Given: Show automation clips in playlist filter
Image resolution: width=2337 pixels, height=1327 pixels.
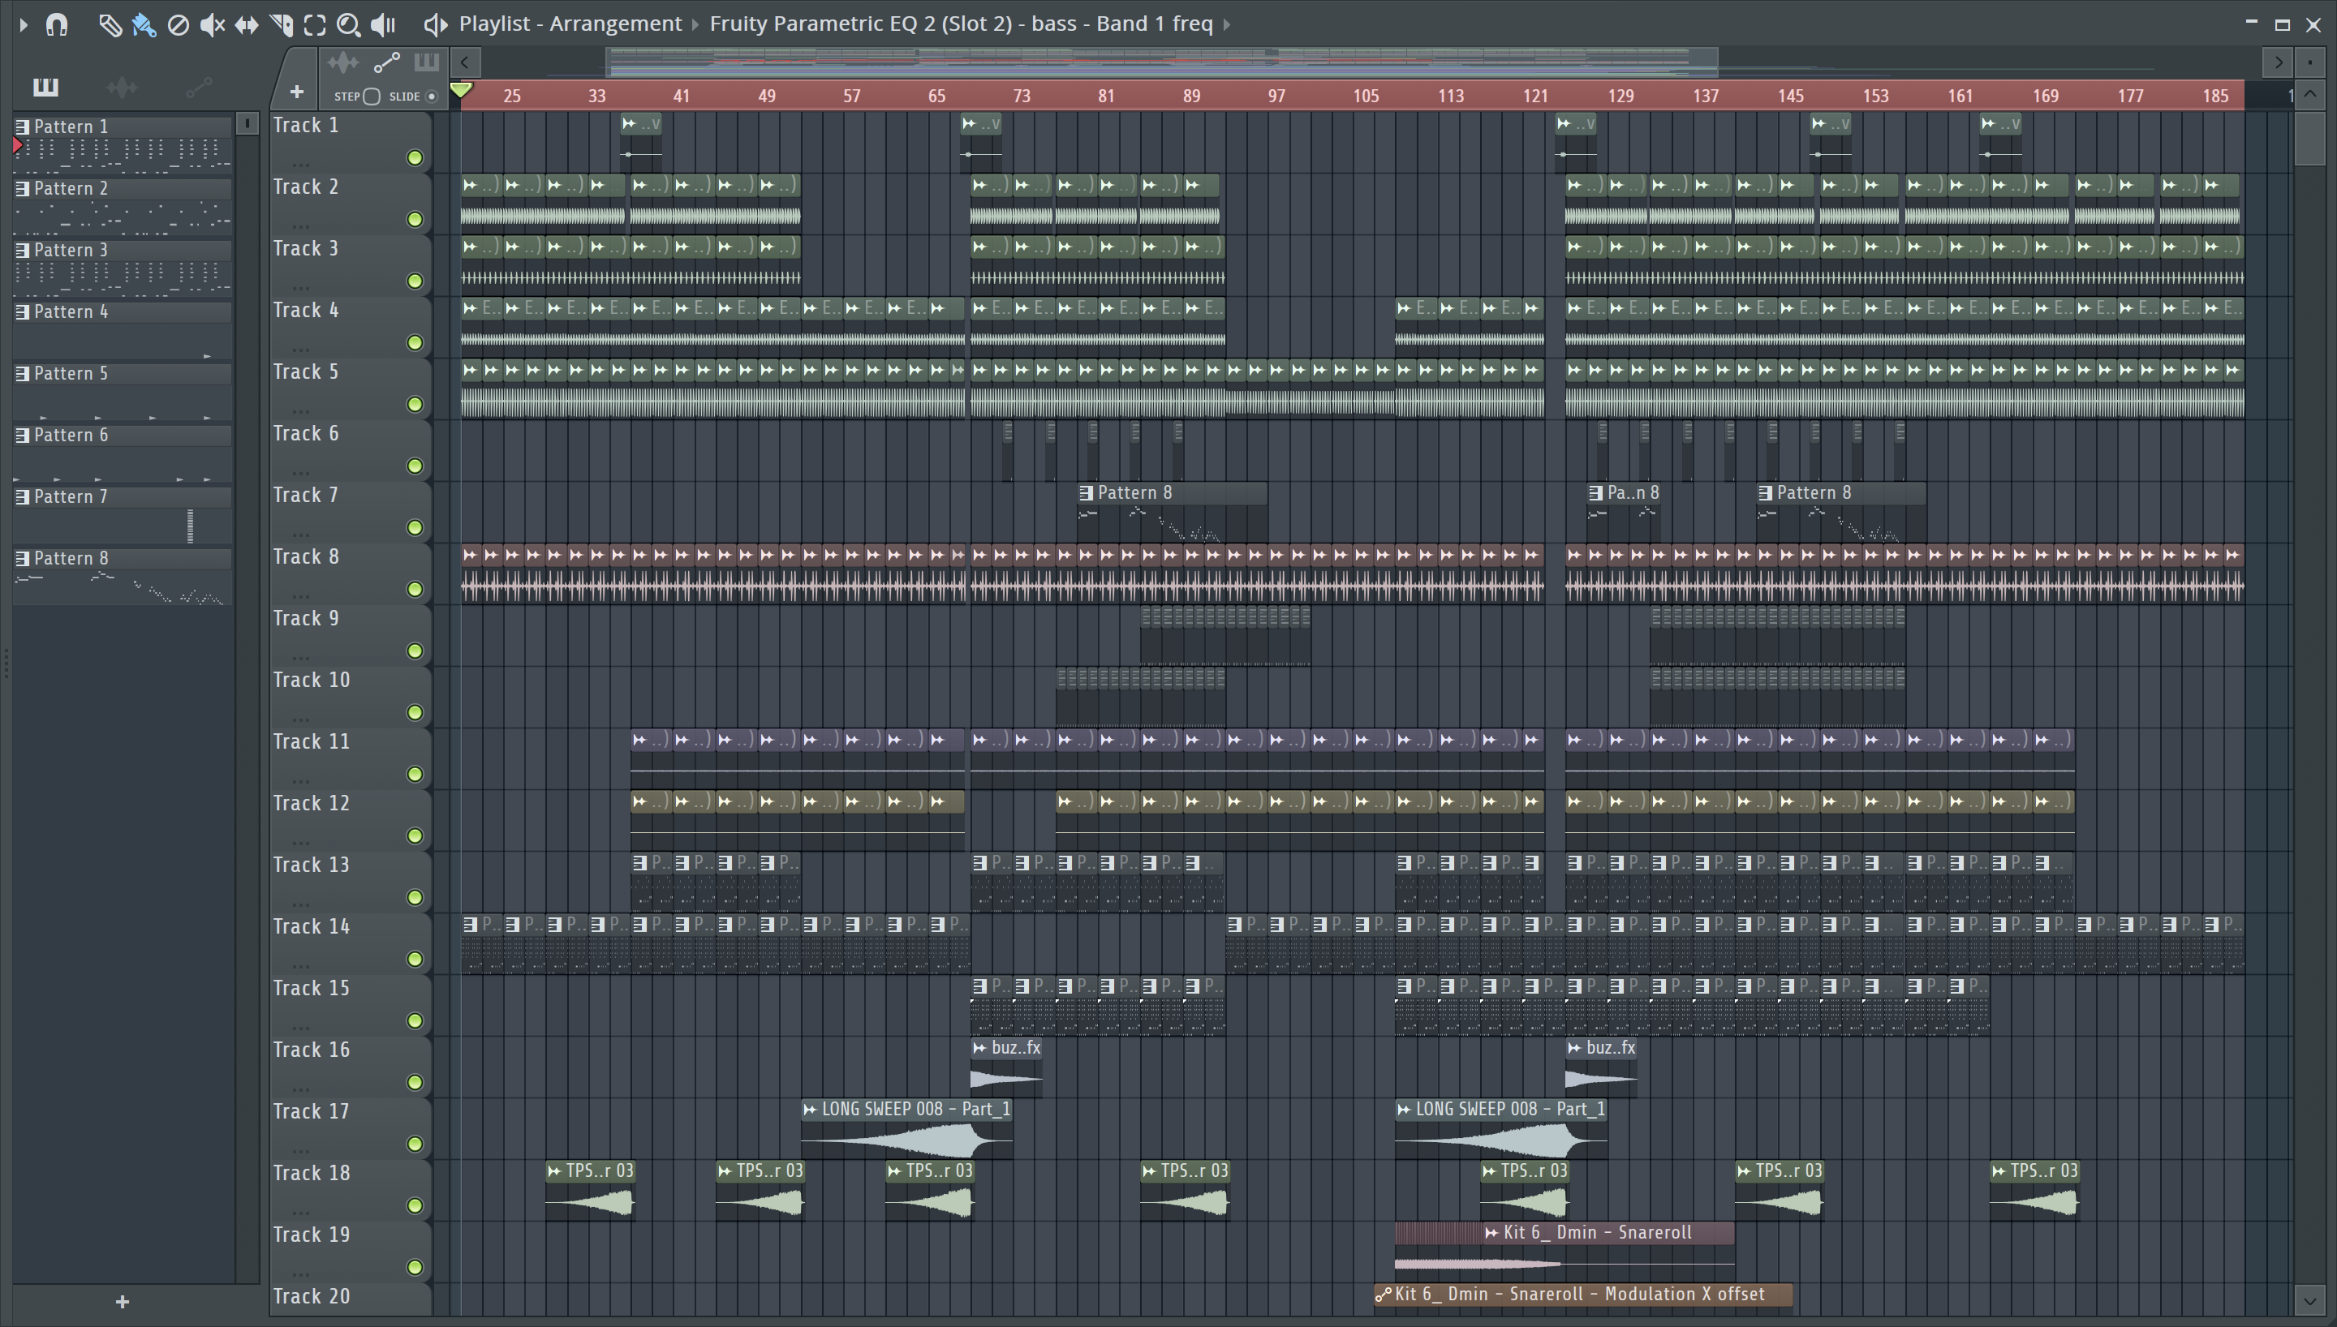Looking at the screenshot, I should [386, 63].
